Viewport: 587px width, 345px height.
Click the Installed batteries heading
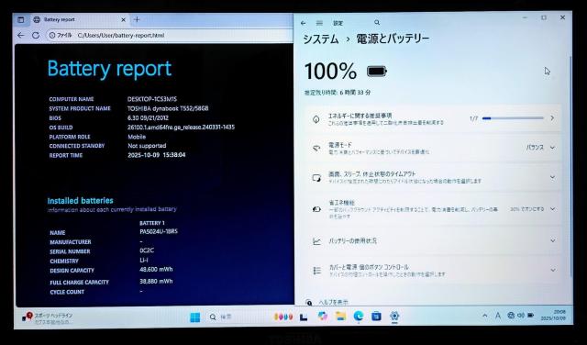80,200
